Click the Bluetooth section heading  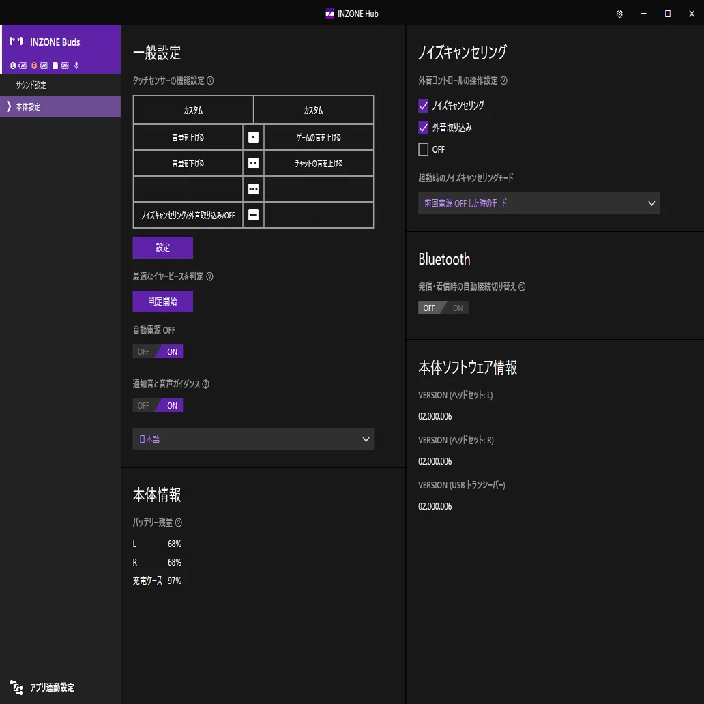tap(444, 259)
